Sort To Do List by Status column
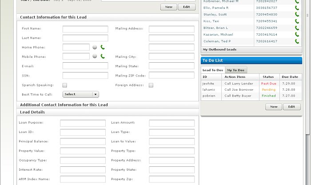Screen dimensions: 311x185 [269, 77]
